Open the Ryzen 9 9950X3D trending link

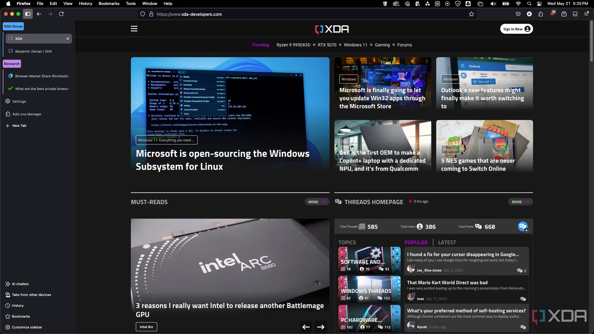293,45
